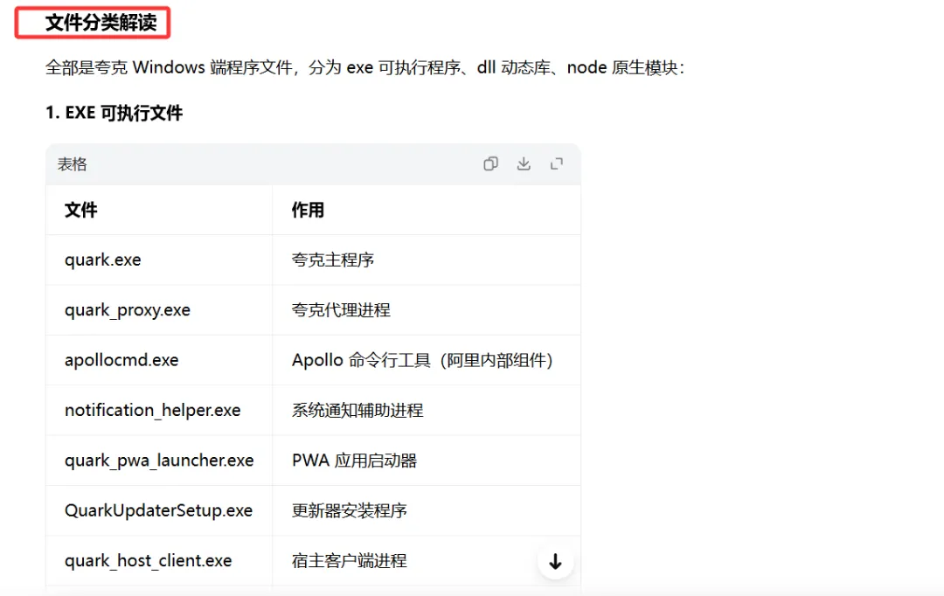Expand the table to fullscreen view

[557, 163]
